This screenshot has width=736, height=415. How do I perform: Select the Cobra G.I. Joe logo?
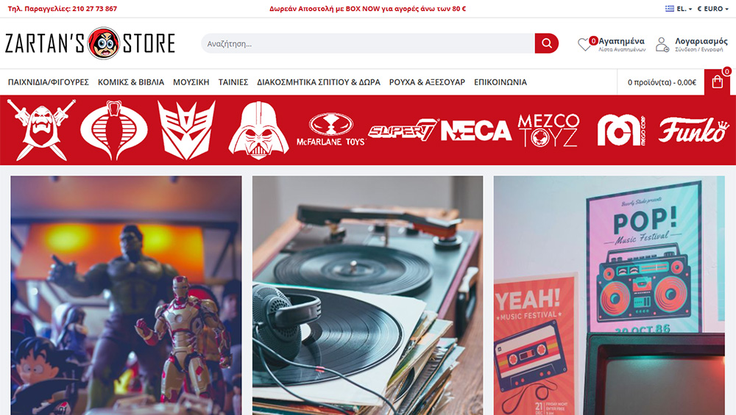[114, 130]
